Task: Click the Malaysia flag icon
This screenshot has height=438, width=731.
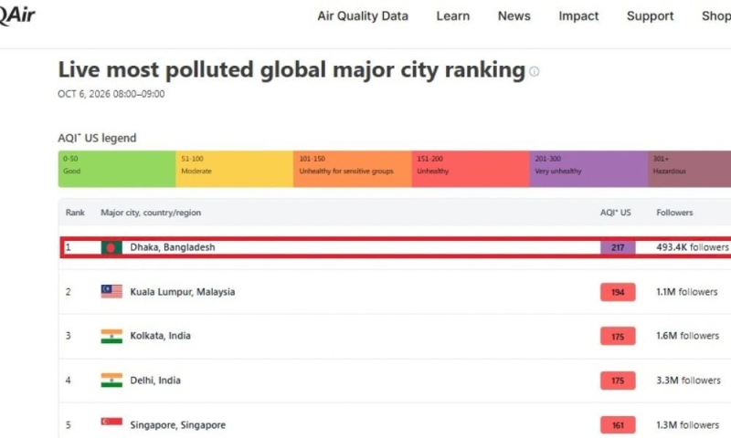Action: 111,291
